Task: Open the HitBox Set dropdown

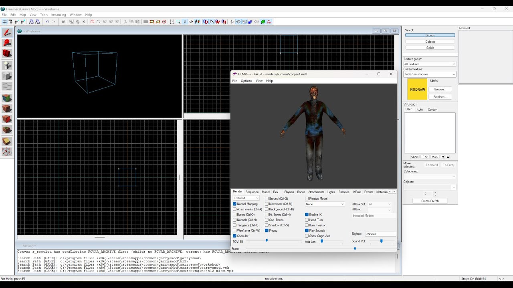Action: [379, 204]
